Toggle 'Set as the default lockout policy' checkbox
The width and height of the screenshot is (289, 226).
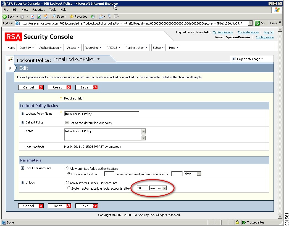tap(67, 122)
